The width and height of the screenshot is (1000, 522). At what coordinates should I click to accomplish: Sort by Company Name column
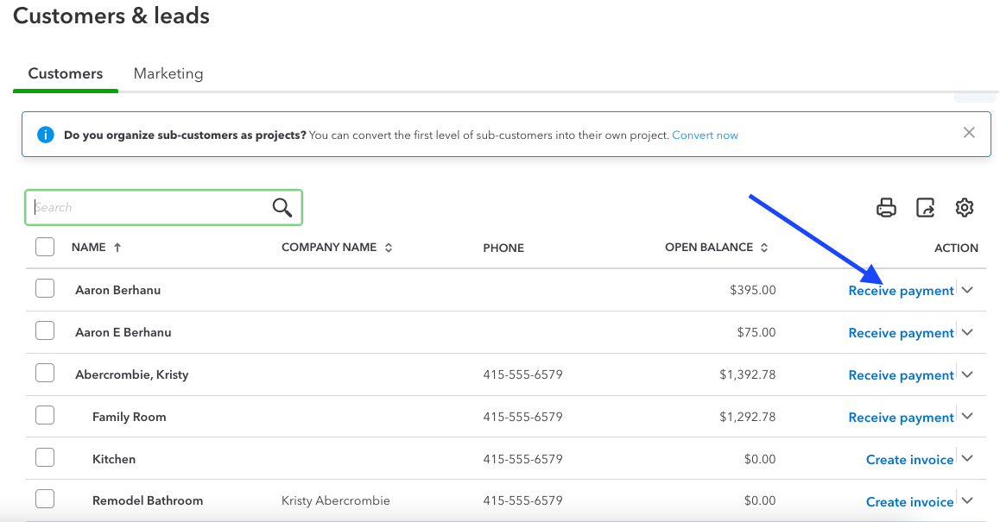[x=389, y=248]
